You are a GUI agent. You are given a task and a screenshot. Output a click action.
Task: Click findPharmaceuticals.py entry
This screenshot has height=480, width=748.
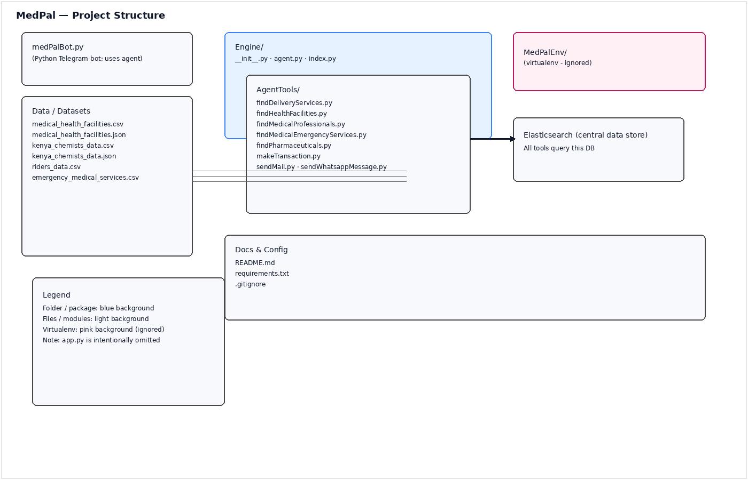(294, 146)
